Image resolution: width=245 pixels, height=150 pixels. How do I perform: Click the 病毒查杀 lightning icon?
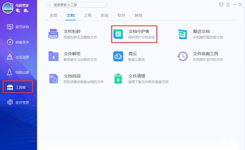pyautogui.click(x=10, y=42)
